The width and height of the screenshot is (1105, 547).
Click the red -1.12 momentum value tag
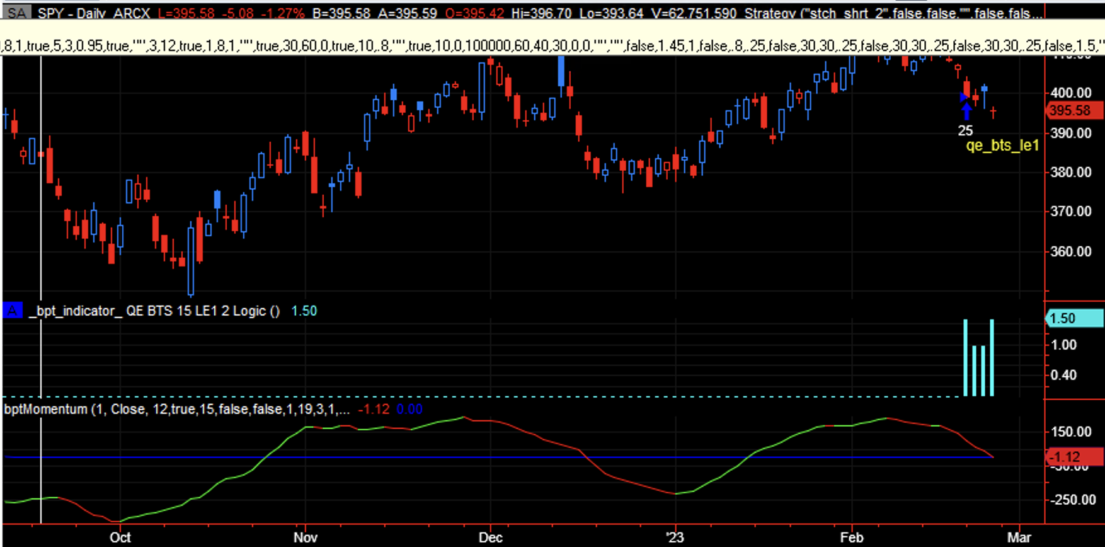click(1074, 457)
